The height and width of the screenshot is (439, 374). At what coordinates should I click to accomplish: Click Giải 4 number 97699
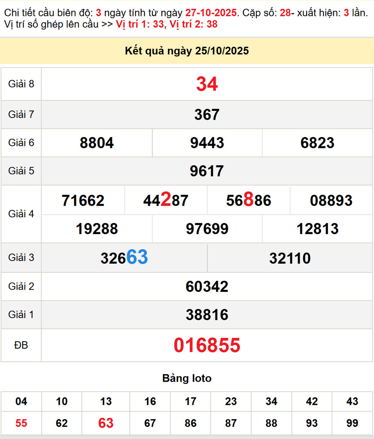click(207, 229)
